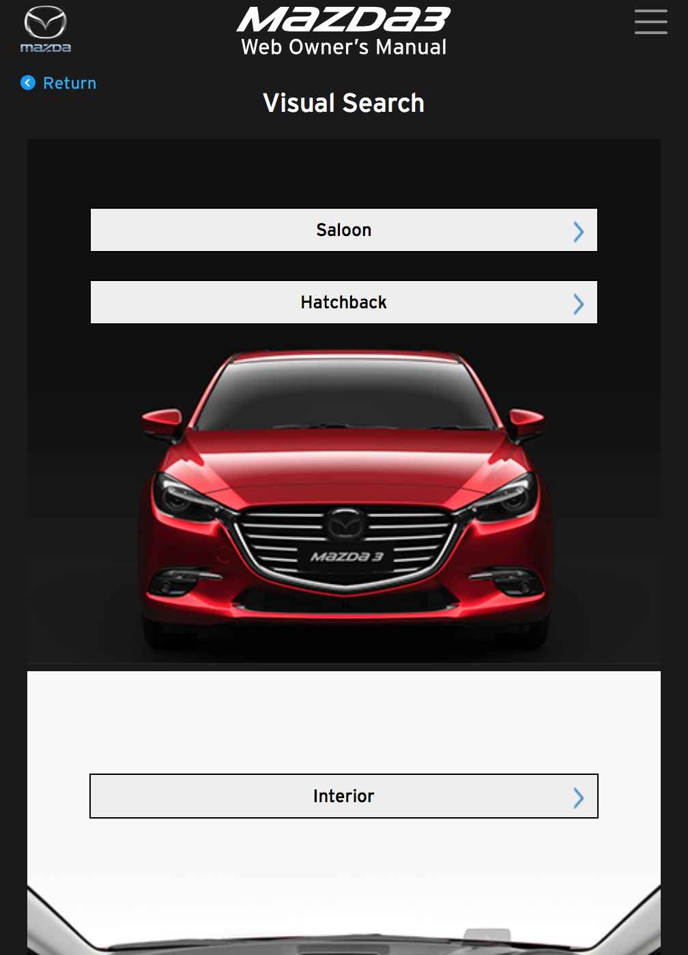
Task: Click the red Mazda3 car image
Action: click(344, 499)
